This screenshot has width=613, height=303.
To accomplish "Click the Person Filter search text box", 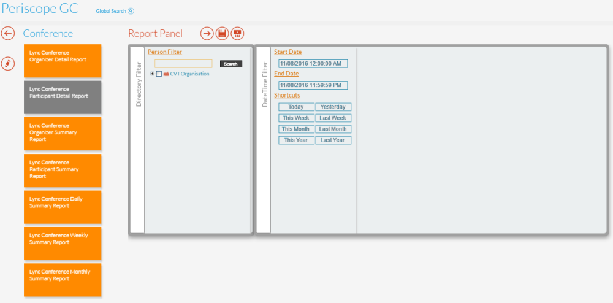I will 183,64.
